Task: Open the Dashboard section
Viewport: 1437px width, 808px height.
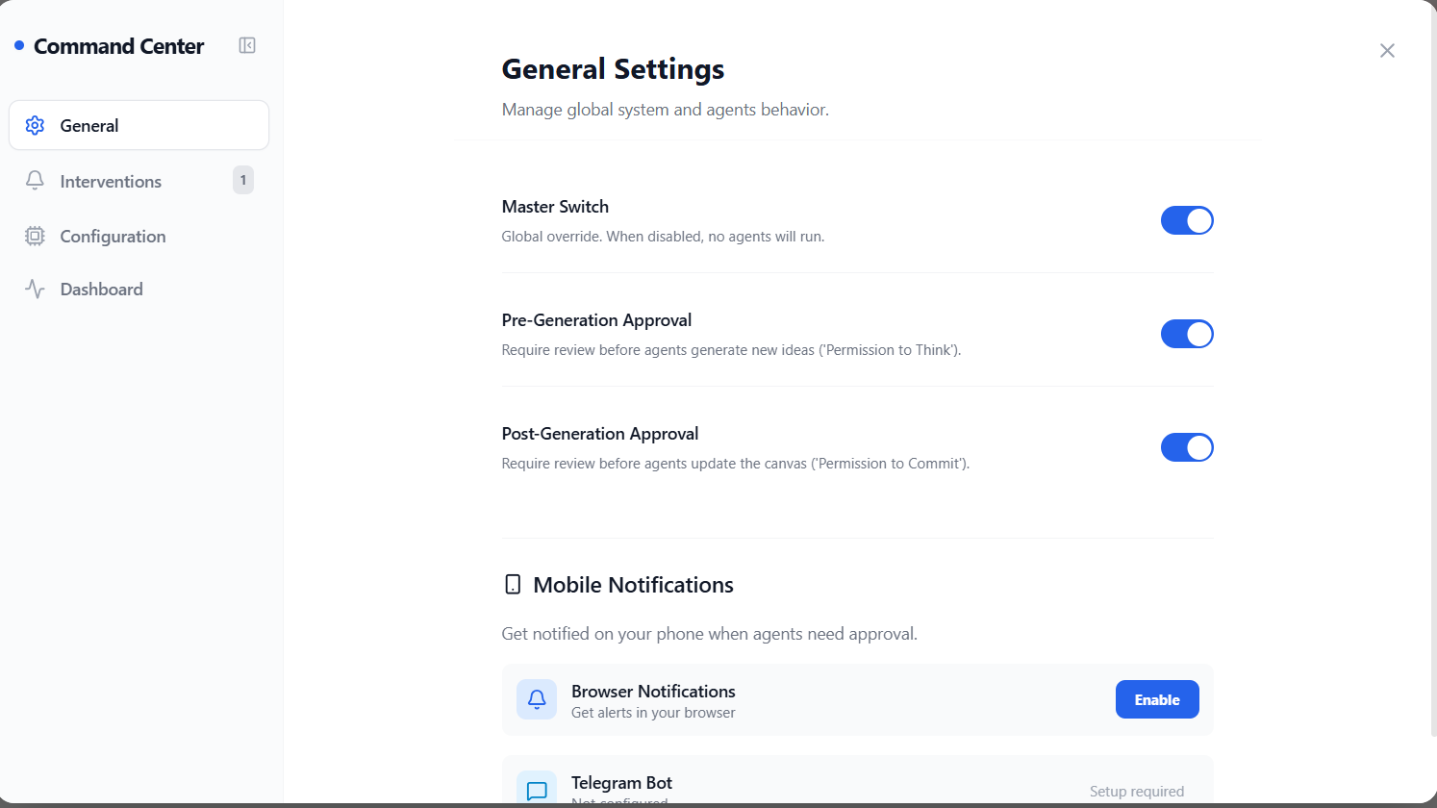Action: [x=101, y=290]
